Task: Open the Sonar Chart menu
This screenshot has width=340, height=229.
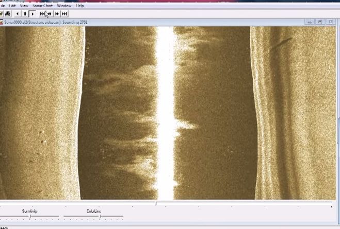Action: point(43,5)
